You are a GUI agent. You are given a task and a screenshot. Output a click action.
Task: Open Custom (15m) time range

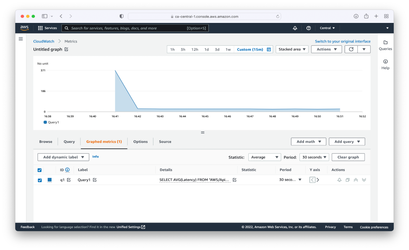tap(250, 49)
